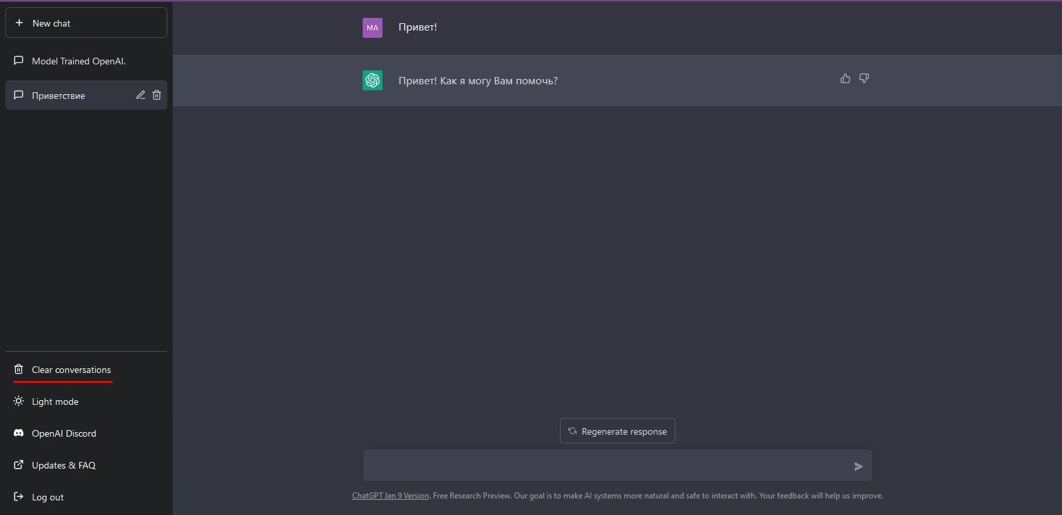Log out of the account
The image size is (1062, 515).
coord(86,497)
